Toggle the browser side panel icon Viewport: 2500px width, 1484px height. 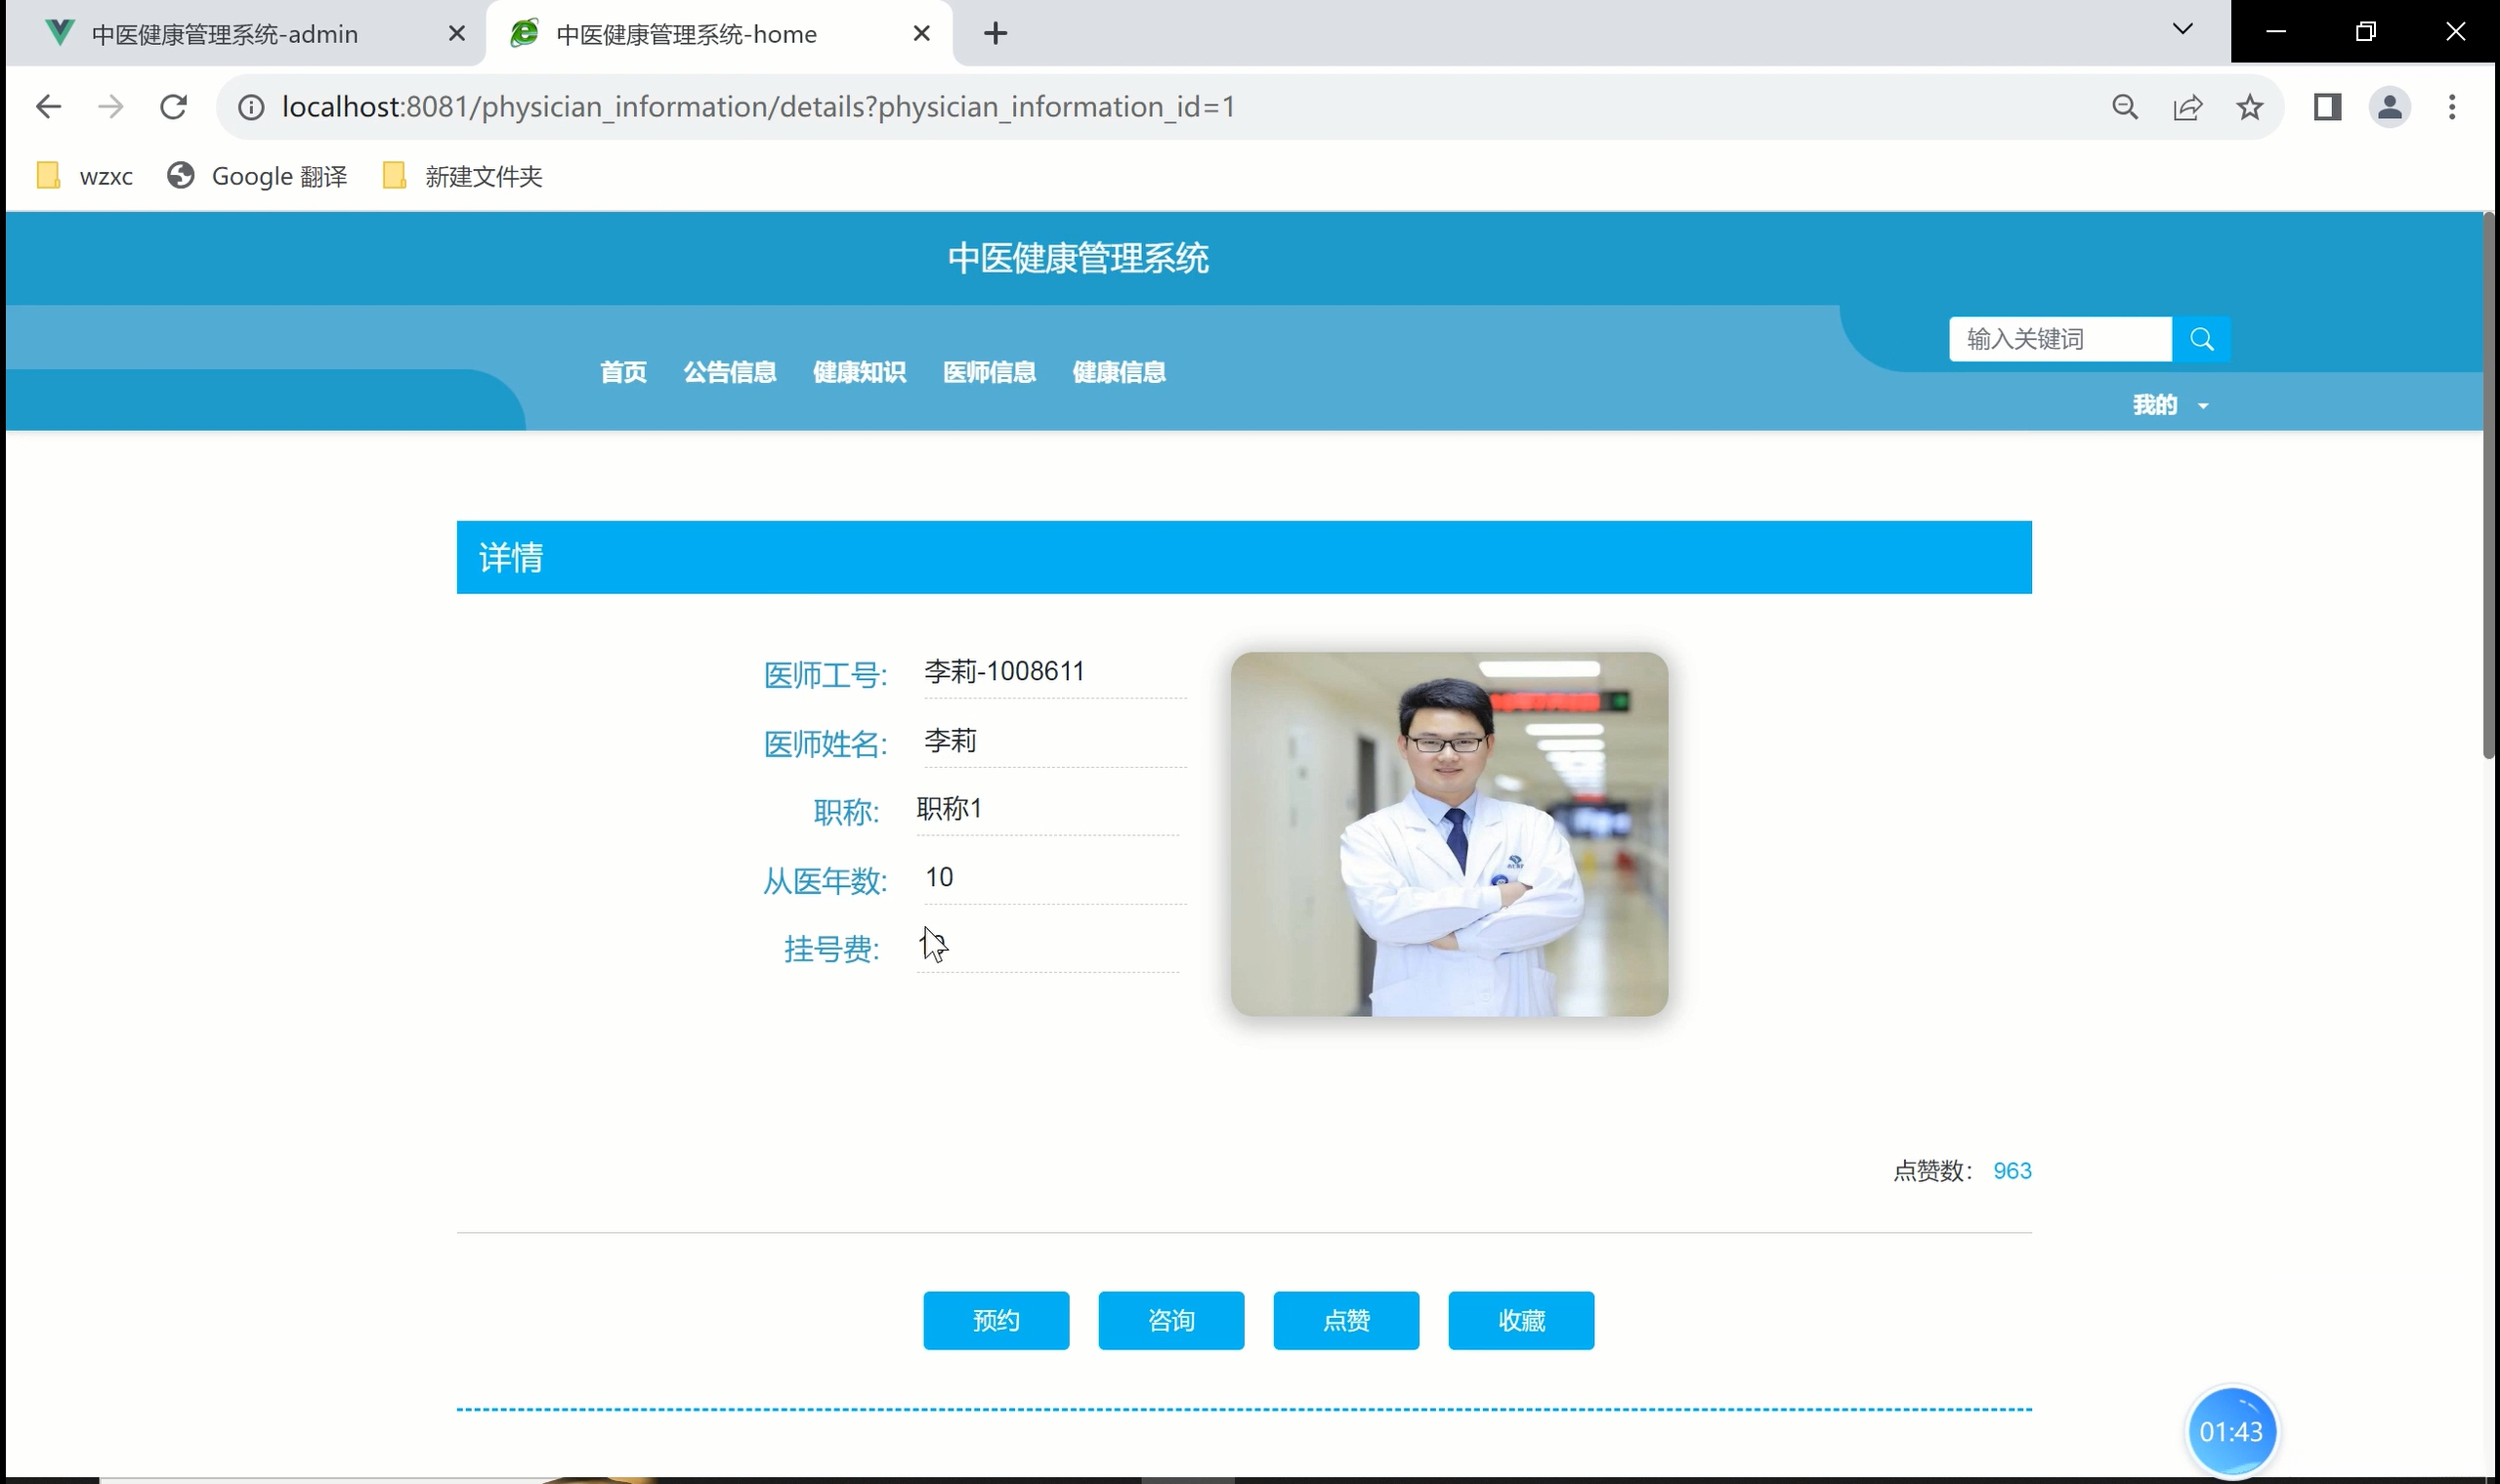[2327, 107]
